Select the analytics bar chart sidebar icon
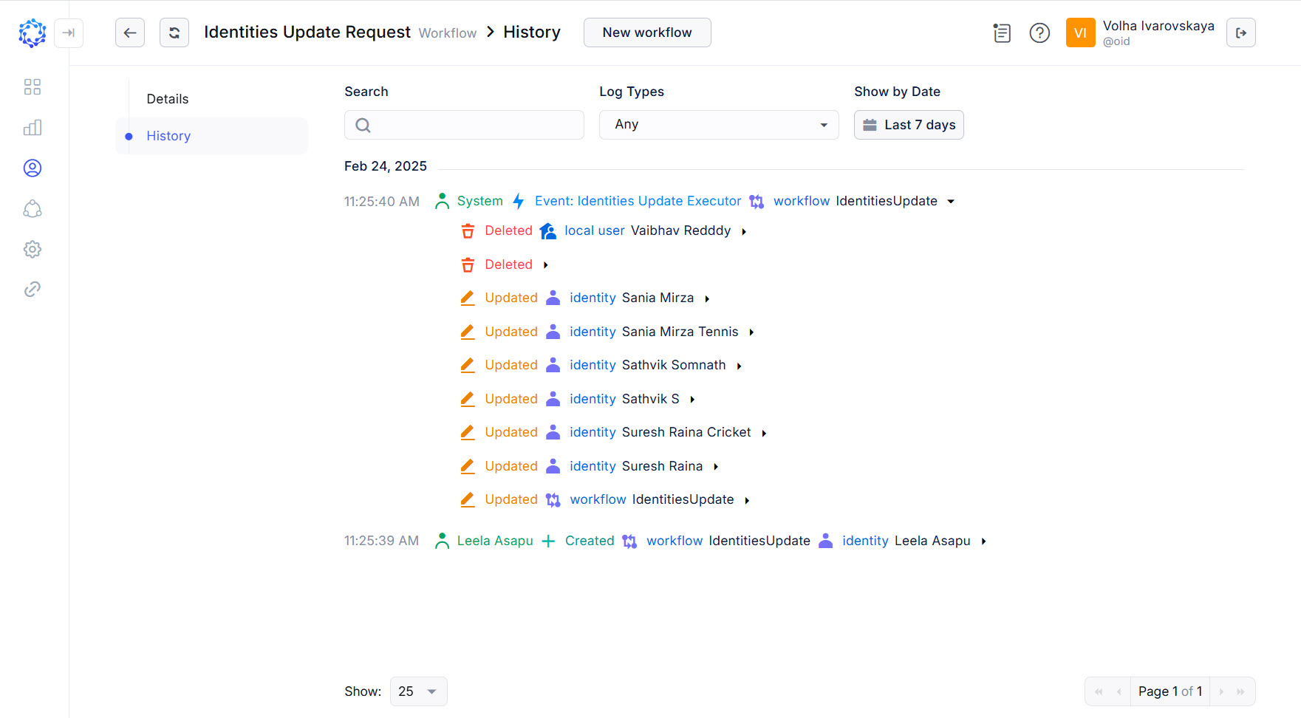The image size is (1301, 718). pyautogui.click(x=32, y=127)
